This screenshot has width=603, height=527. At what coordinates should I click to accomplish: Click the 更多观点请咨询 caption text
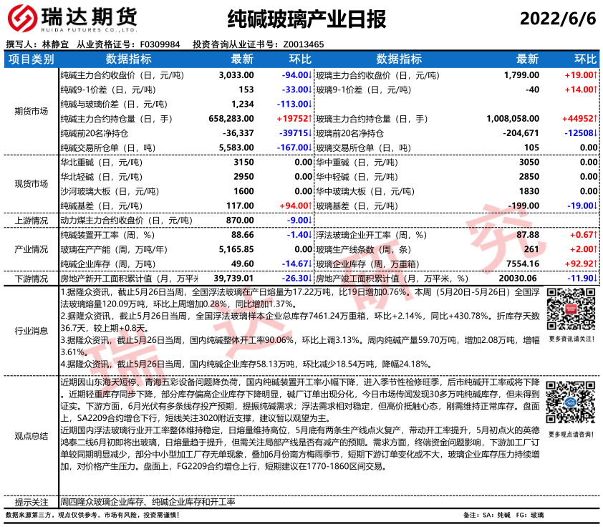point(570,434)
